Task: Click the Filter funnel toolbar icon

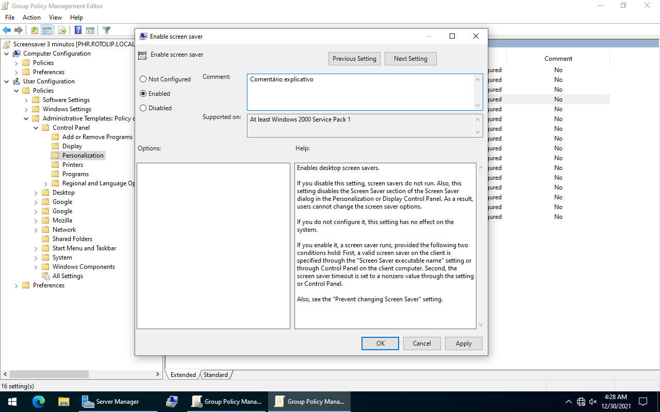Action: pos(106,30)
